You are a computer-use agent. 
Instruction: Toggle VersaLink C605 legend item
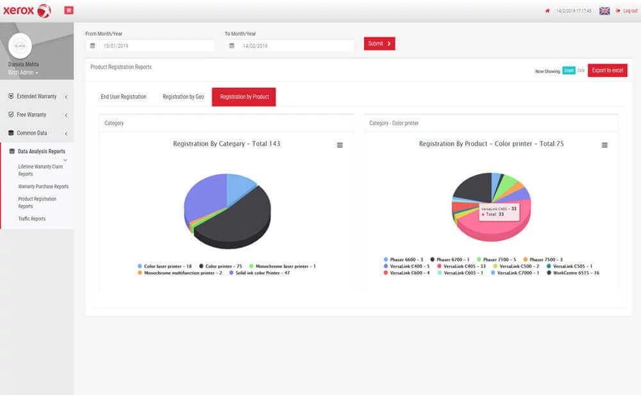(460, 273)
